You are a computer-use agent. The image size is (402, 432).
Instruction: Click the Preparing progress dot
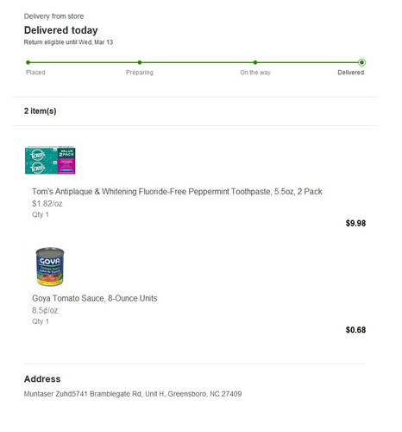[140, 62]
